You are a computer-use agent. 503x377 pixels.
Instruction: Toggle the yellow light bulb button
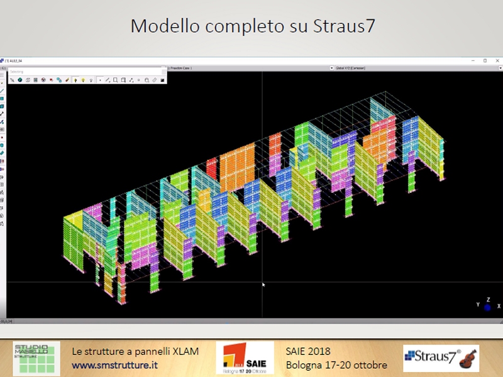[82, 80]
